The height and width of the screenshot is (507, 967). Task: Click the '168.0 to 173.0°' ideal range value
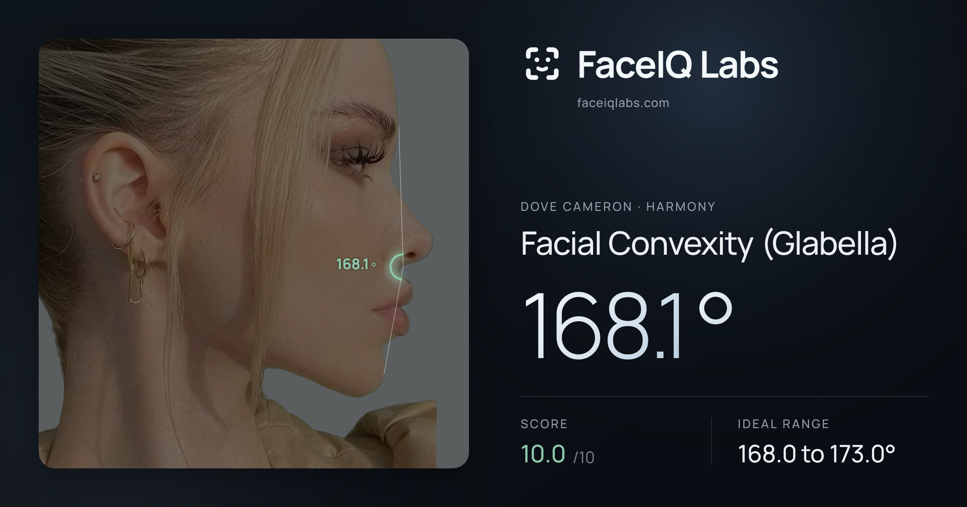(816, 454)
